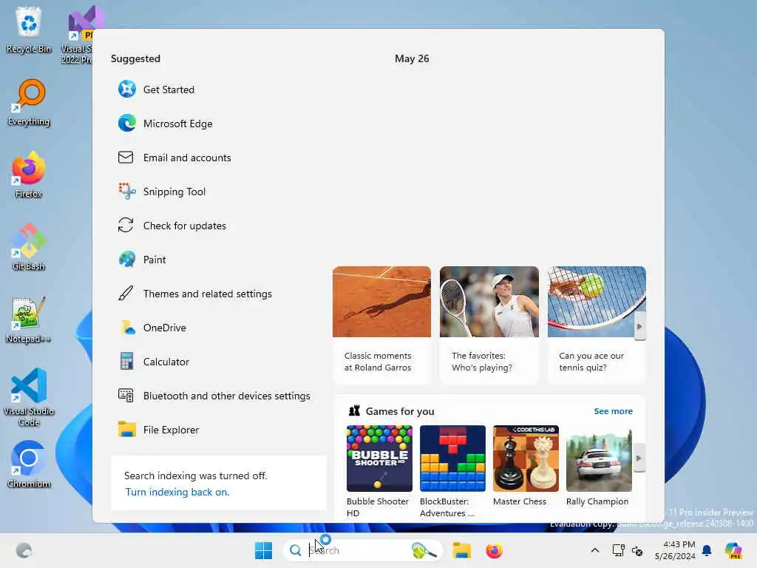Viewport: 757px width, 568px height.
Task: Open File Explorer on taskbar
Action: (x=461, y=550)
